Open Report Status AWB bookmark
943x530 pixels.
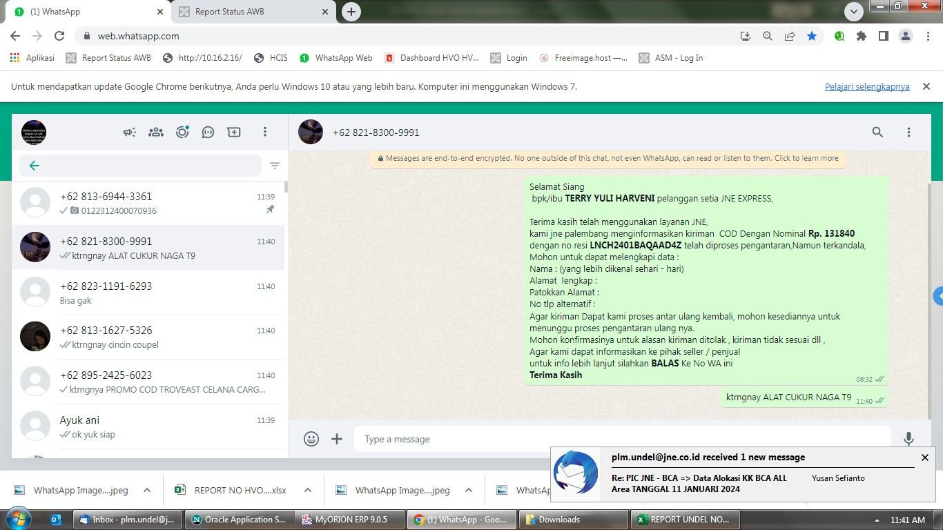[x=108, y=58]
